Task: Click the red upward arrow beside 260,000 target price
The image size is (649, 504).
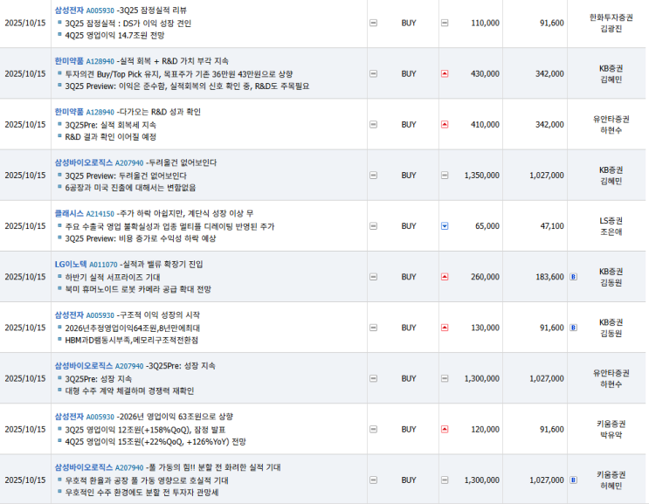Action: (445, 277)
